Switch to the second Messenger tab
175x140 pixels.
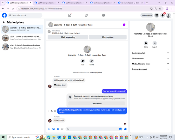click(x=47, y=3)
